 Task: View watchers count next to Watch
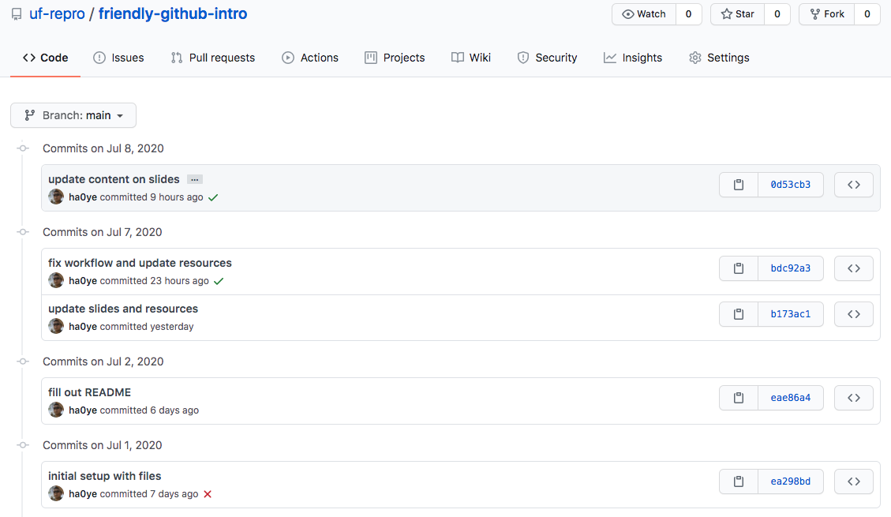[689, 14]
